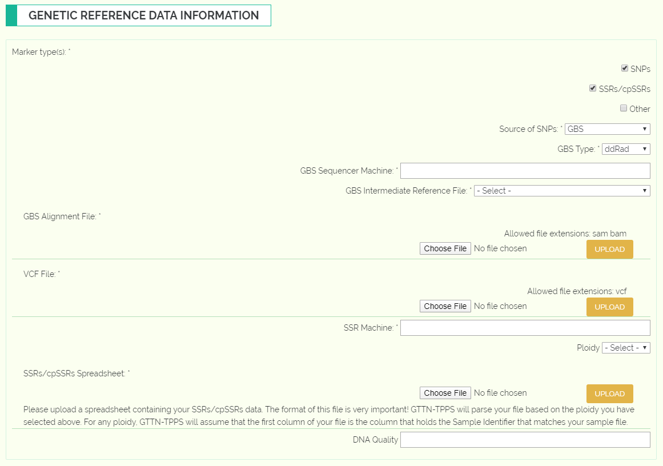Click the SSRs/cpSSRs label text

coord(625,89)
